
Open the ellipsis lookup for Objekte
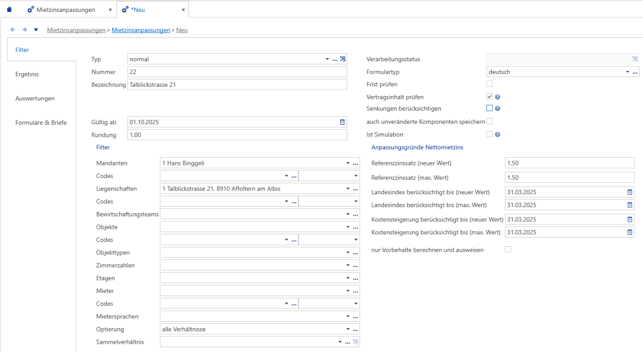[355, 227]
